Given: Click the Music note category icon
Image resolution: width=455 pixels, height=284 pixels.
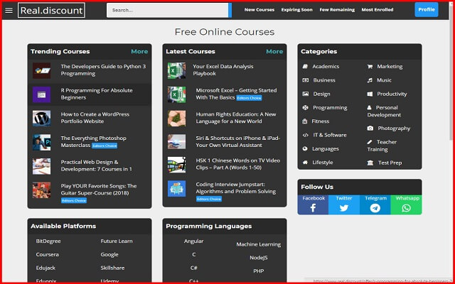Looking at the screenshot, I should click(x=370, y=80).
